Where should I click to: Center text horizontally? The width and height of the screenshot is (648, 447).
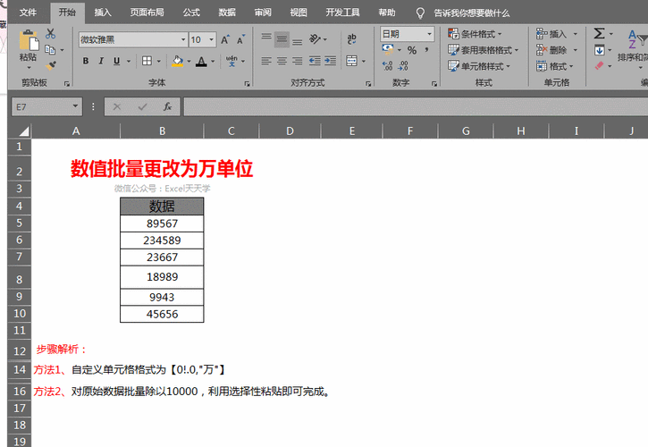282,61
